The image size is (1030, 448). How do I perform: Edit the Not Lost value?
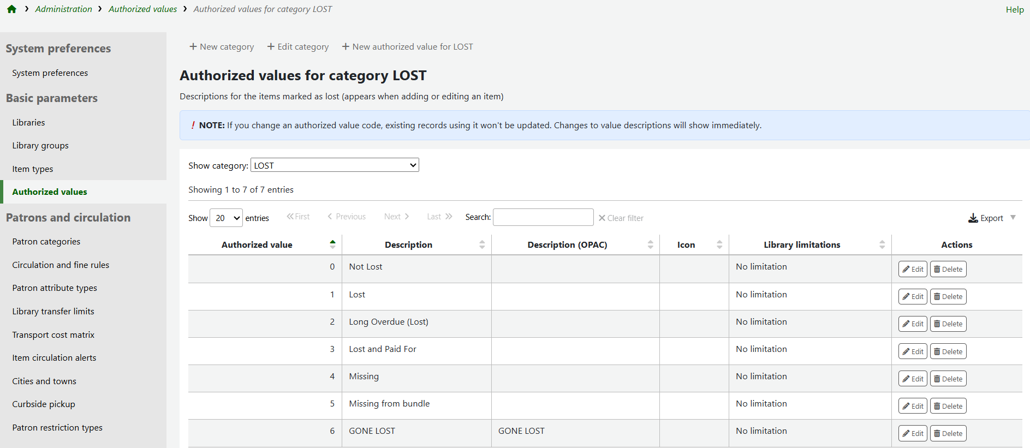913,269
